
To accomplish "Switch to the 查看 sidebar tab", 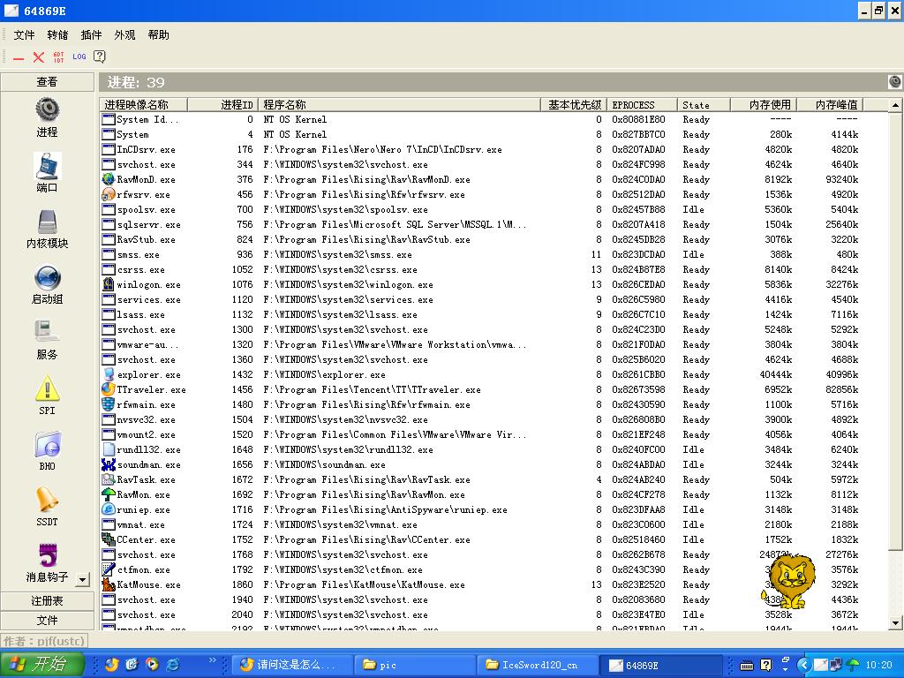I will tap(48, 82).
